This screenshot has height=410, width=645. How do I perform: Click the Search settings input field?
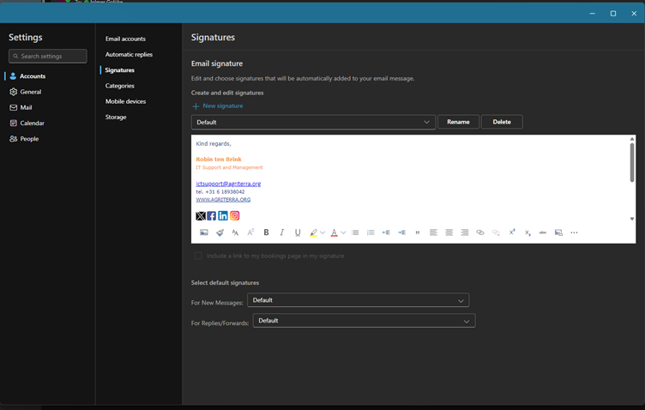click(x=48, y=56)
